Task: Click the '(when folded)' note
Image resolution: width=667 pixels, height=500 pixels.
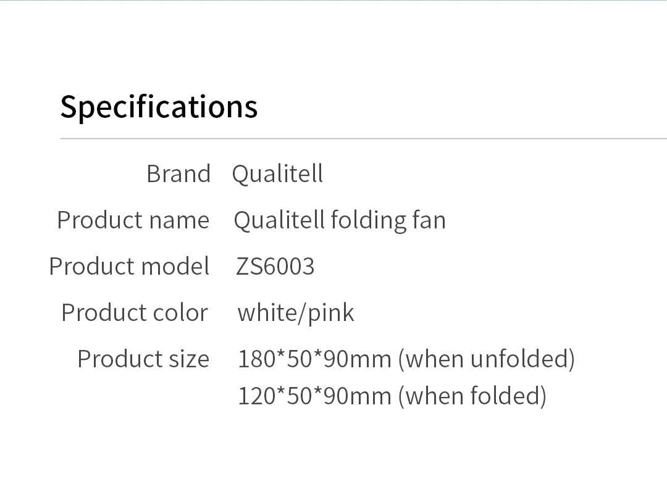Action: [x=472, y=396]
